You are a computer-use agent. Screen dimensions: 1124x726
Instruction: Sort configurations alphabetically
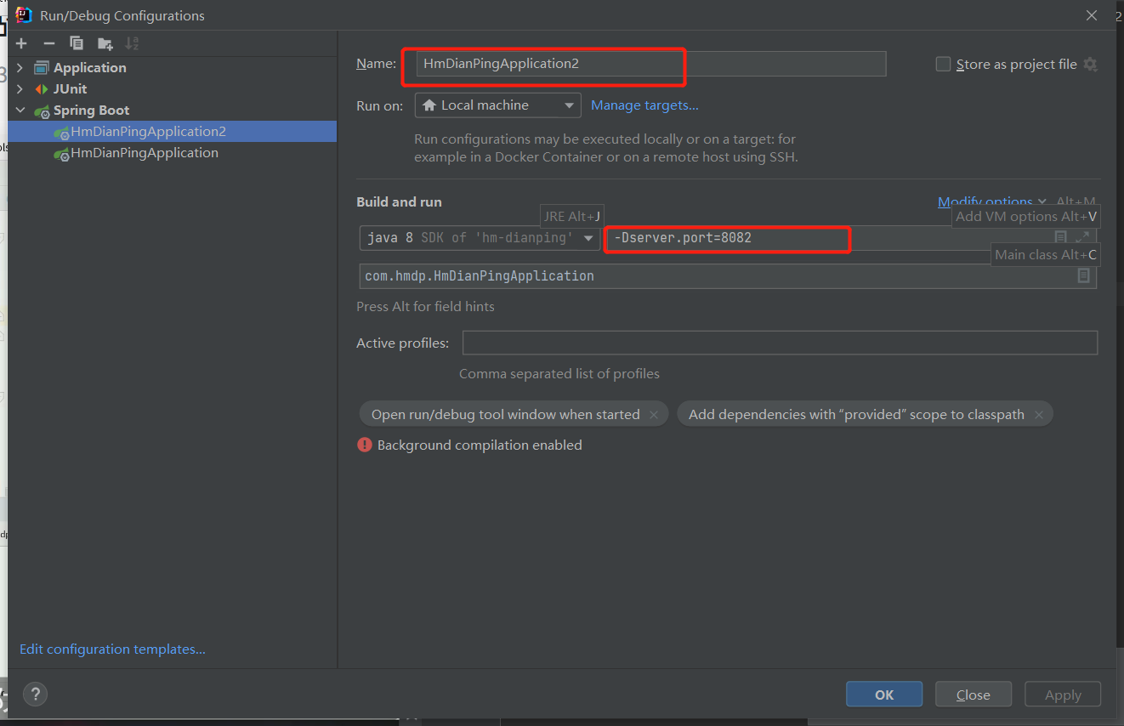(x=132, y=43)
